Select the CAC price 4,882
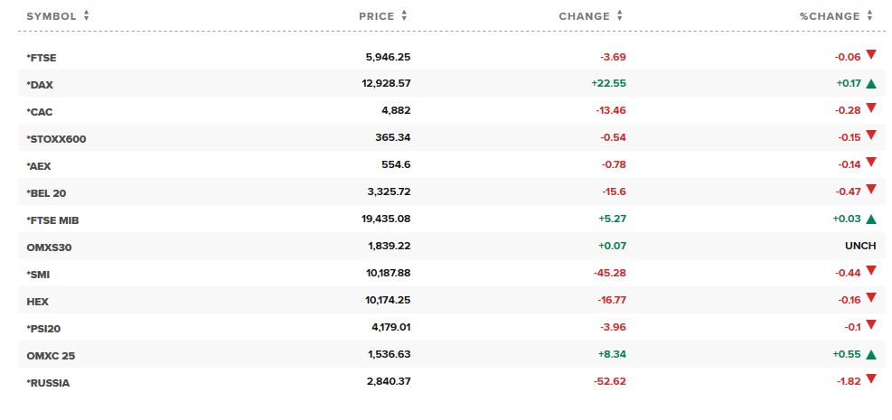Image resolution: width=892 pixels, height=420 pixels. (396, 111)
